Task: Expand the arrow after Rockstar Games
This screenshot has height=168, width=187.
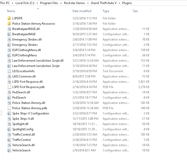Action: tap(88, 3)
